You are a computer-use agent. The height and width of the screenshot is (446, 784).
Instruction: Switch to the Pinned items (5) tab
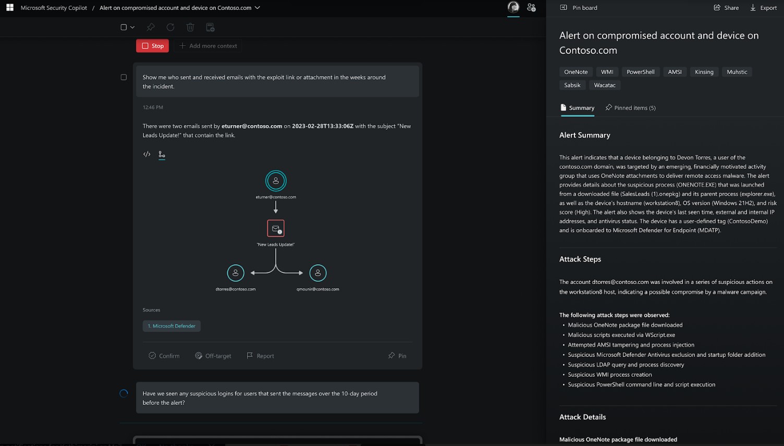click(x=630, y=108)
